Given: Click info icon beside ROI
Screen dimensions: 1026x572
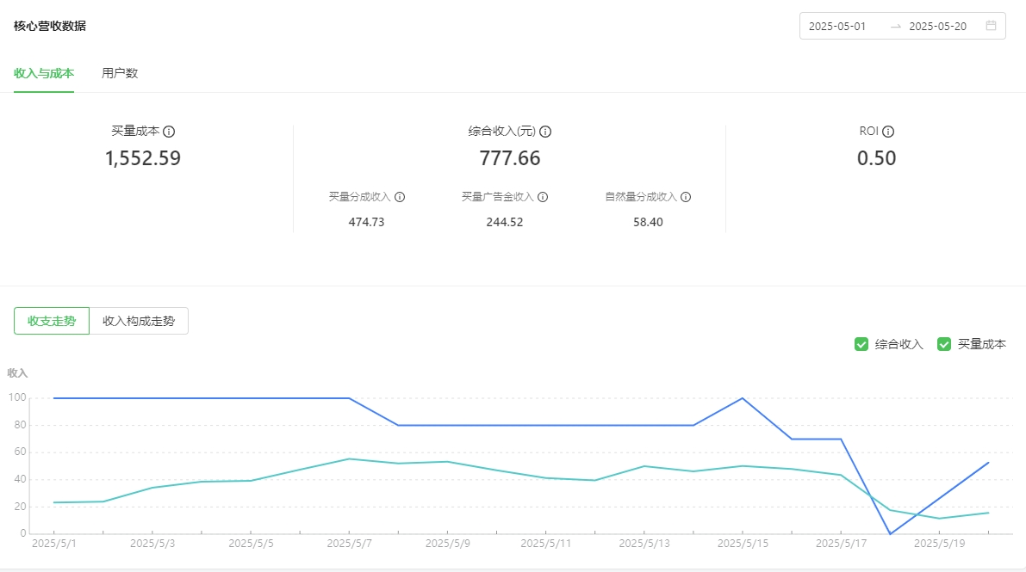Looking at the screenshot, I should (888, 132).
